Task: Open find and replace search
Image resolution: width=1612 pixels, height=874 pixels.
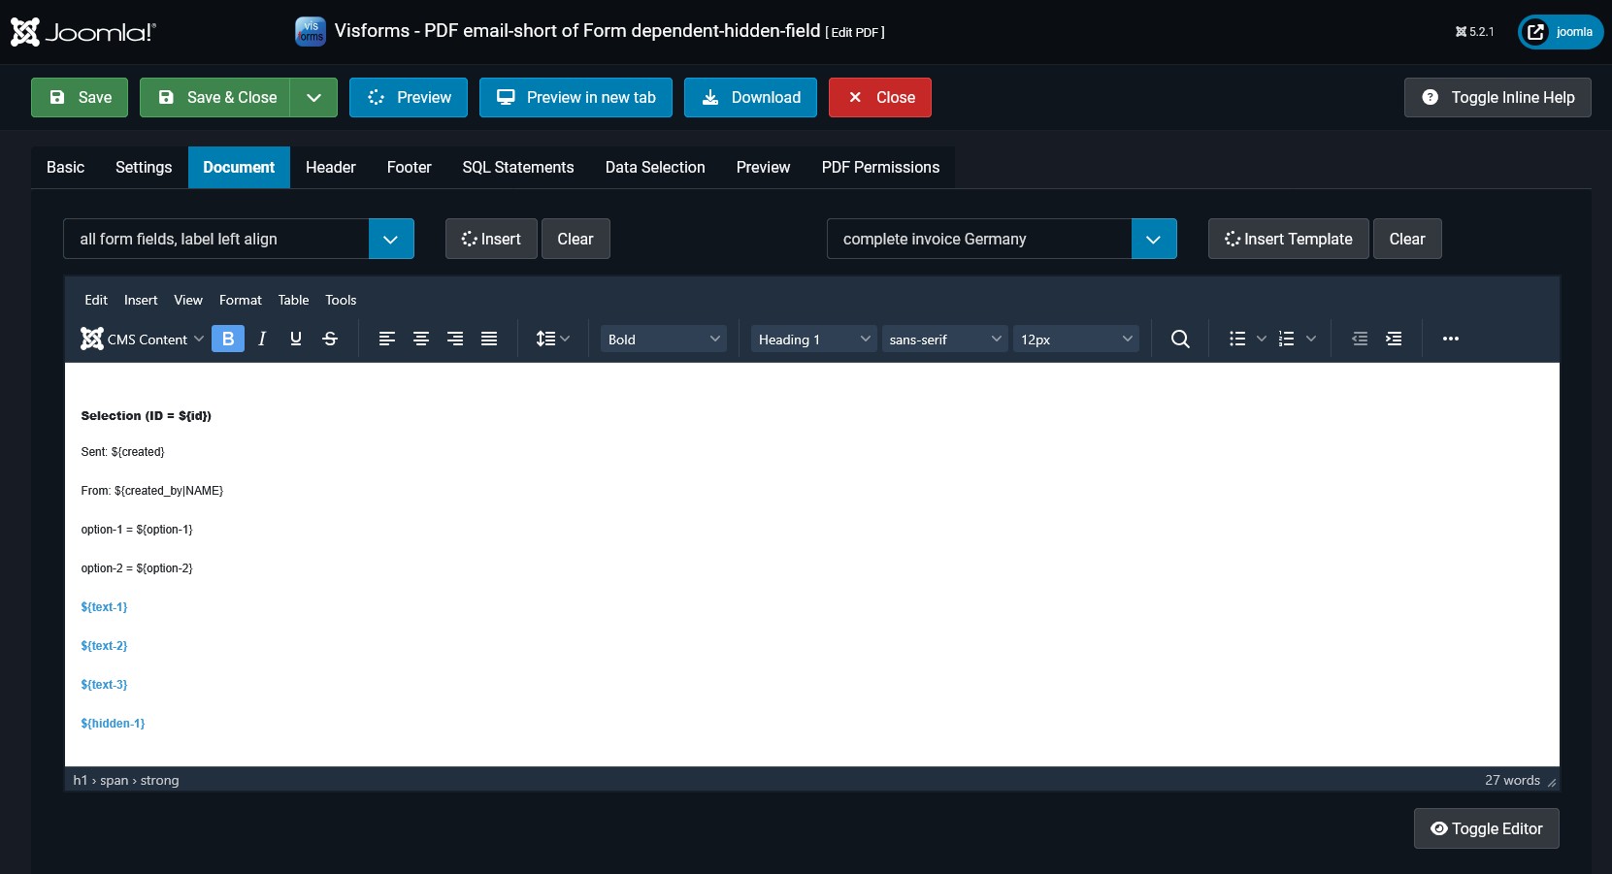Action: point(1180,339)
